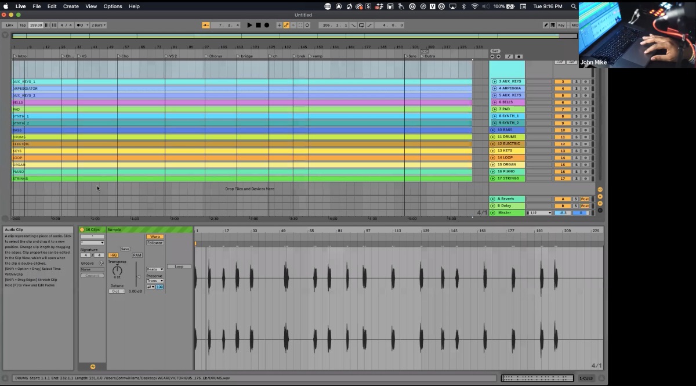
Task: Click the tempo field showing 159.00
Action: tap(35, 25)
